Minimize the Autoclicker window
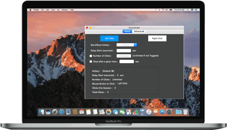The image size is (227, 130). tap(91, 28)
